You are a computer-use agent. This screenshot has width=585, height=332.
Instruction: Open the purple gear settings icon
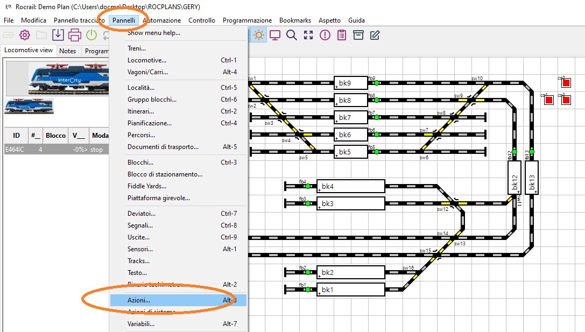(25, 36)
